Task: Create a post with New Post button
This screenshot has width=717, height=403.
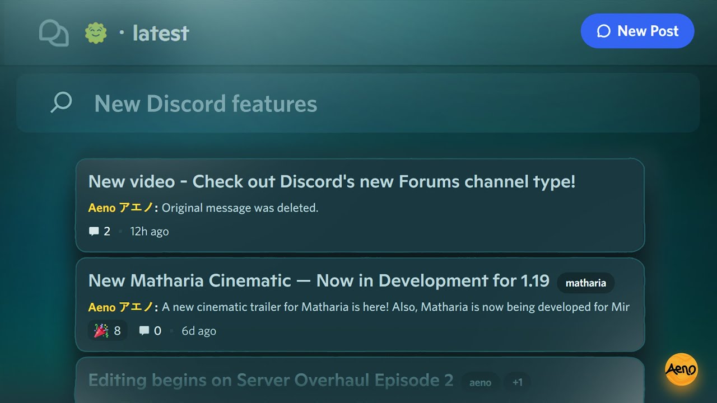Action: tap(637, 31)
